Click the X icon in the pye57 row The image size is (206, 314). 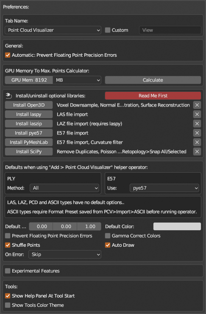coord(197,133)
